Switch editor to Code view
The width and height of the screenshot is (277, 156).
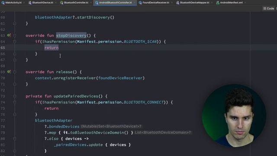click(x=268, y=9)
